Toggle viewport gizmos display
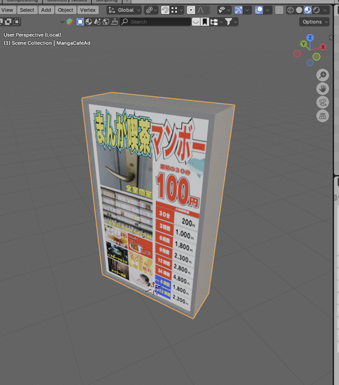This screenshot has width=339, height=385. point(238,10)
